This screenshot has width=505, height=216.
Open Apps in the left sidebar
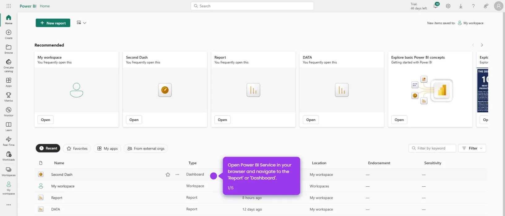click(x=9, y=82)
